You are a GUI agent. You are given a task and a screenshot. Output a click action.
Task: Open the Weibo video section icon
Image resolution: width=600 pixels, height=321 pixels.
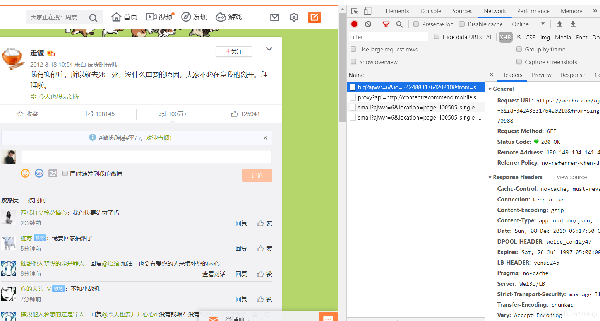[151, 17]
